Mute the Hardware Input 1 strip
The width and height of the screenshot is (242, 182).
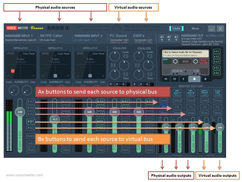tap(31, 150)
